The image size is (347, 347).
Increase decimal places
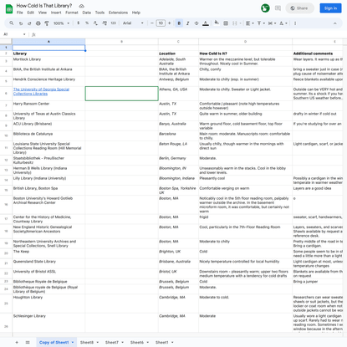pos(105,23)
